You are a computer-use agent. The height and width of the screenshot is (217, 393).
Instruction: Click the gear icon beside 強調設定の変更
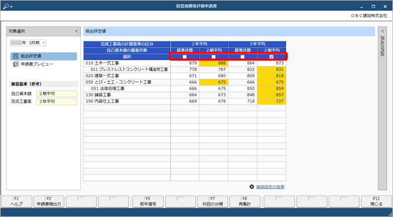(x=252, y=187)
